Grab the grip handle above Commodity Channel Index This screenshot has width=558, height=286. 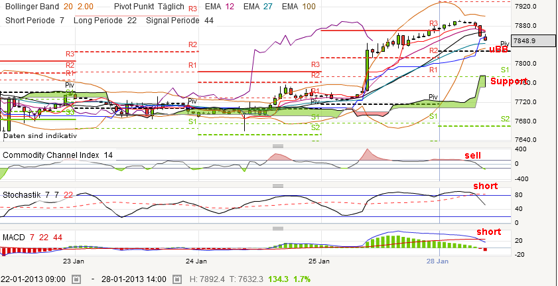click(x=277, y=146)
